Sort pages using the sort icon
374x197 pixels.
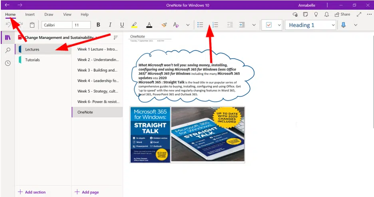coord(116,37)
